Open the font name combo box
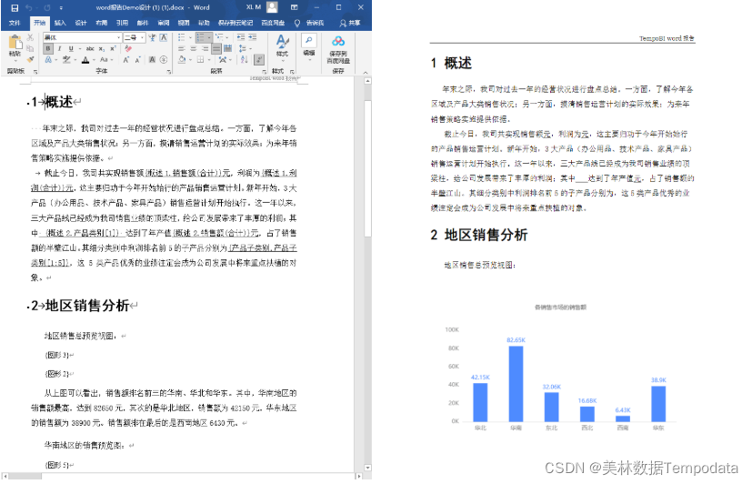The height and width of the screenshot is (484, 752). click(x=82, y=37)
